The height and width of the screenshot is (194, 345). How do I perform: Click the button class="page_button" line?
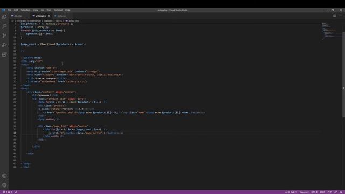(x=86, y=133)
